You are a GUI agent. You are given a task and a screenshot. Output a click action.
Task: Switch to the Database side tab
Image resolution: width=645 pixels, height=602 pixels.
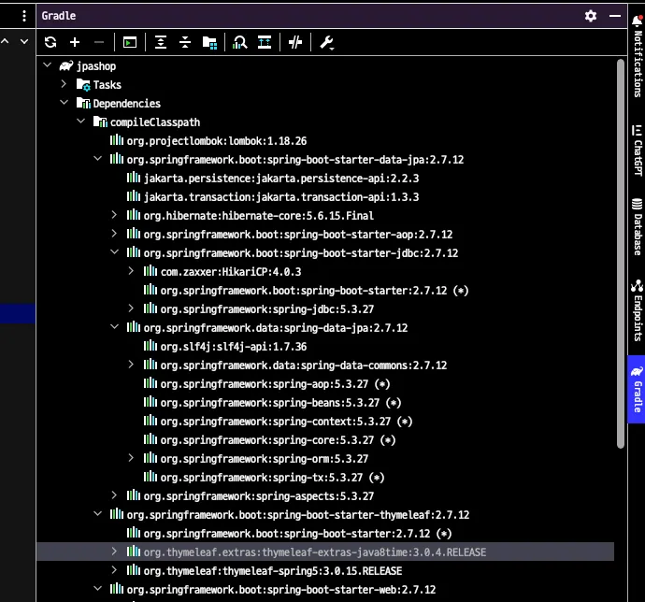pyautogui.click(x=637, y=225)
